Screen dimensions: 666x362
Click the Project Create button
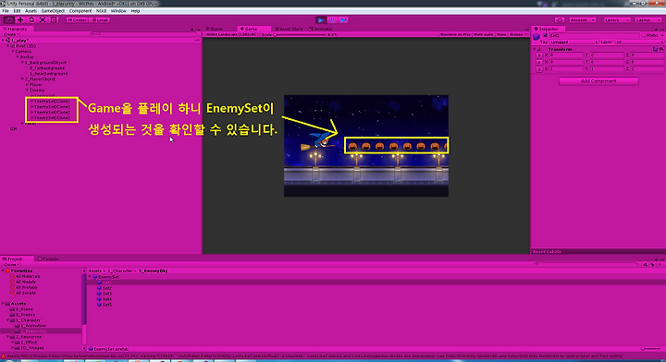tap(10, 264)
